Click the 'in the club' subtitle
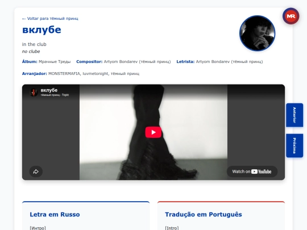The image size is (307, 230). [x=34, y=44]
